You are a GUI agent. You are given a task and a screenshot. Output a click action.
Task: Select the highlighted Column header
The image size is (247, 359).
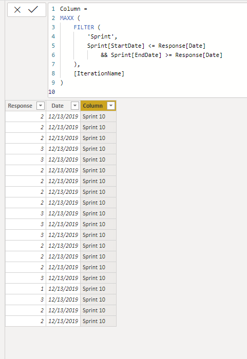(x=92, y=106)
